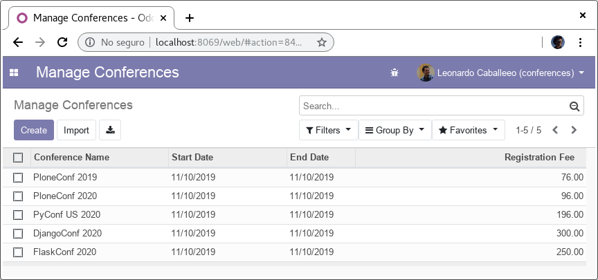Click the search magnifier icon

(x=574, y=106)
